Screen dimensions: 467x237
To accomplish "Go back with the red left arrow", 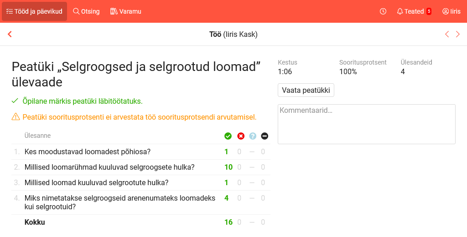I will click(10, 34).
